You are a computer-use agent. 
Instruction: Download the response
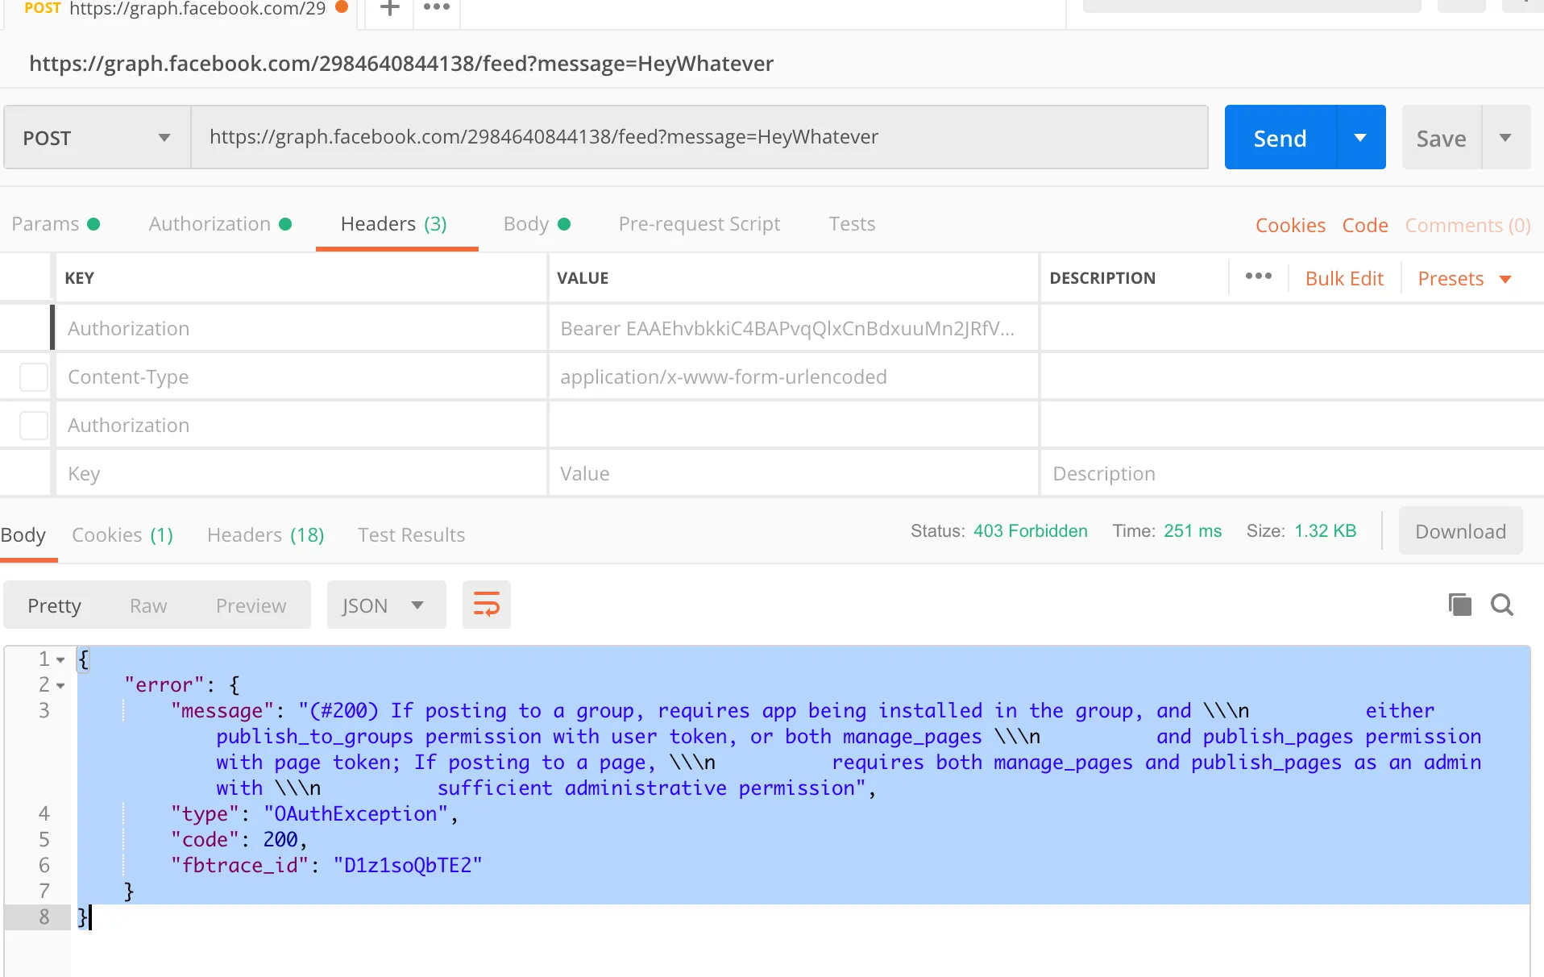click(x=1460, y=531)
